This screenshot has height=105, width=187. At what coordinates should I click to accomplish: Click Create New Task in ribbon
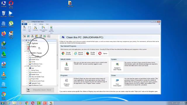[51, 29]
